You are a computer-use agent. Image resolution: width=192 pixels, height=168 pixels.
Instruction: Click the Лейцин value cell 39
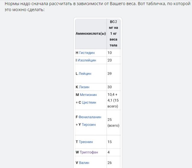point(110,73)
